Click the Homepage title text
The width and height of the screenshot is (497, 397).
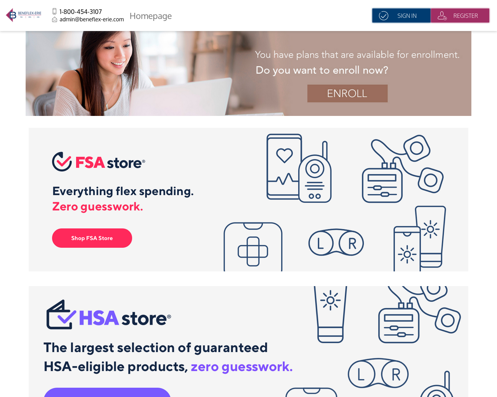pyautogui.click(x=151, y=16)
